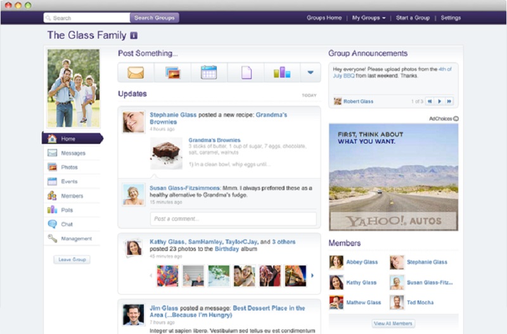
Task: Show previous Birthday album photos arrow
Action: (x=151, y=276)
